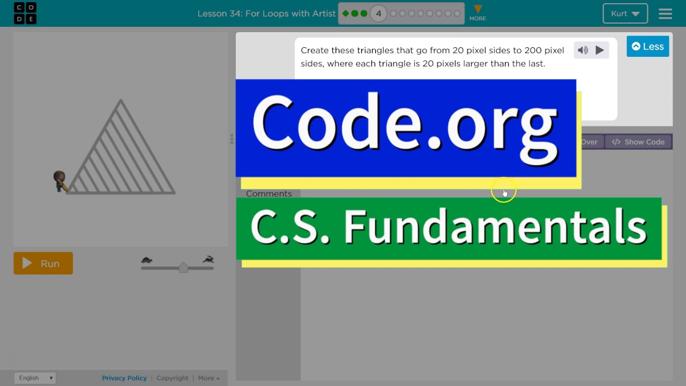
Task: Click the nested triangles drawing on the canvas
Action: click(121, 146)
